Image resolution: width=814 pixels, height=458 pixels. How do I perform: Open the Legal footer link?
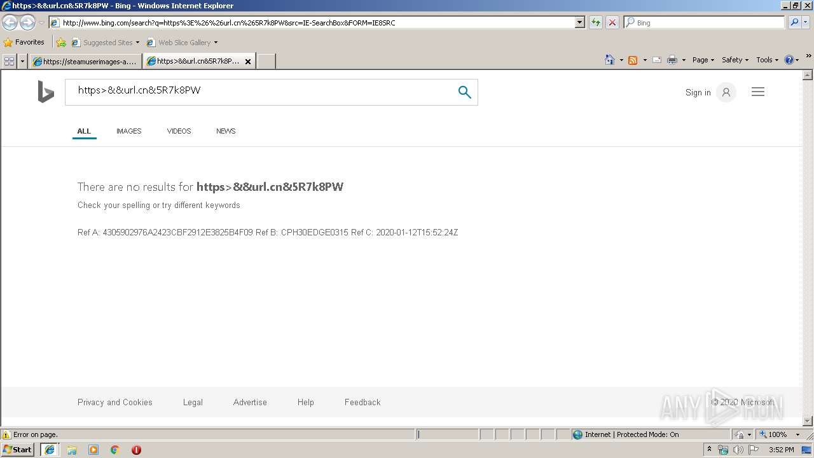193,402
